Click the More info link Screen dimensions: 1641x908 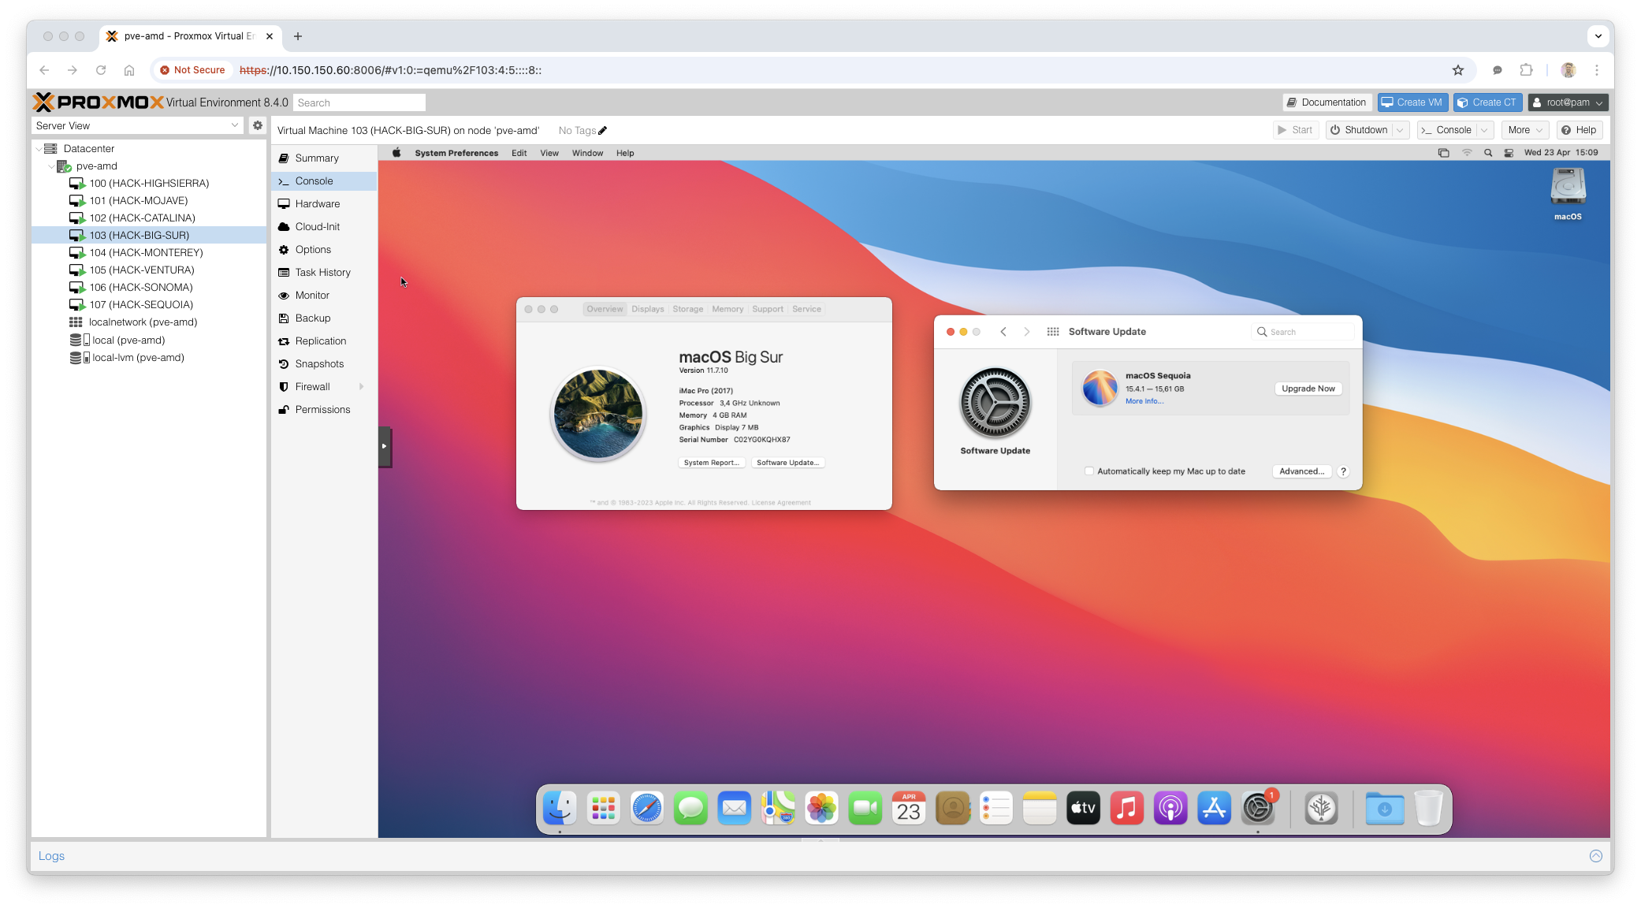(1144, 401)
